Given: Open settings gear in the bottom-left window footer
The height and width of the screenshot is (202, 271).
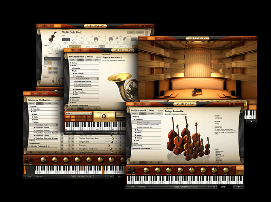Looking at the screenshot, I should 111,176.
